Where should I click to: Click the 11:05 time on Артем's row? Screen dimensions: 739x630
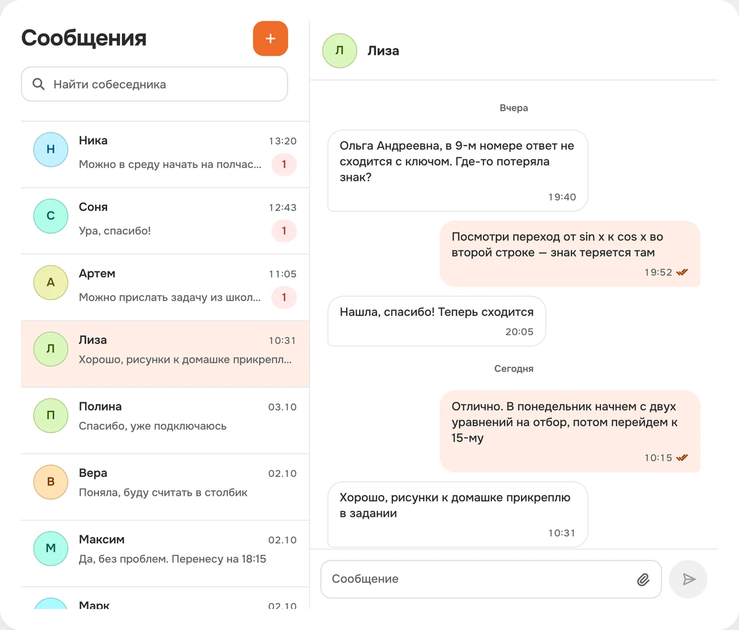click(283, 274)
